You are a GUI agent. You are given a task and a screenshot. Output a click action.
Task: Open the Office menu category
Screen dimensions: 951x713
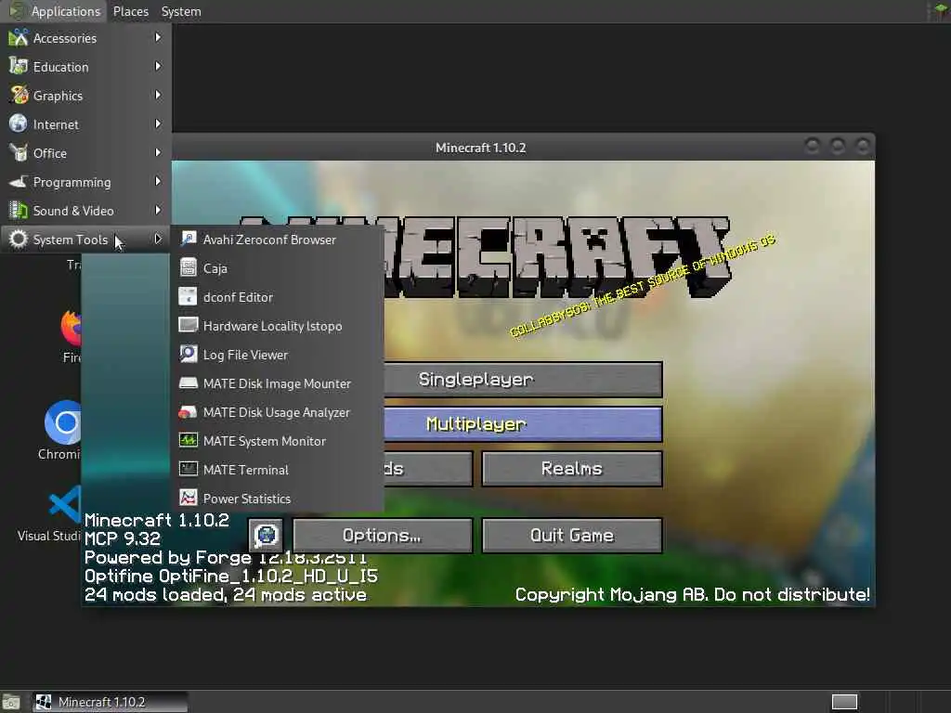pyautogui.click(x=85, y=153)
